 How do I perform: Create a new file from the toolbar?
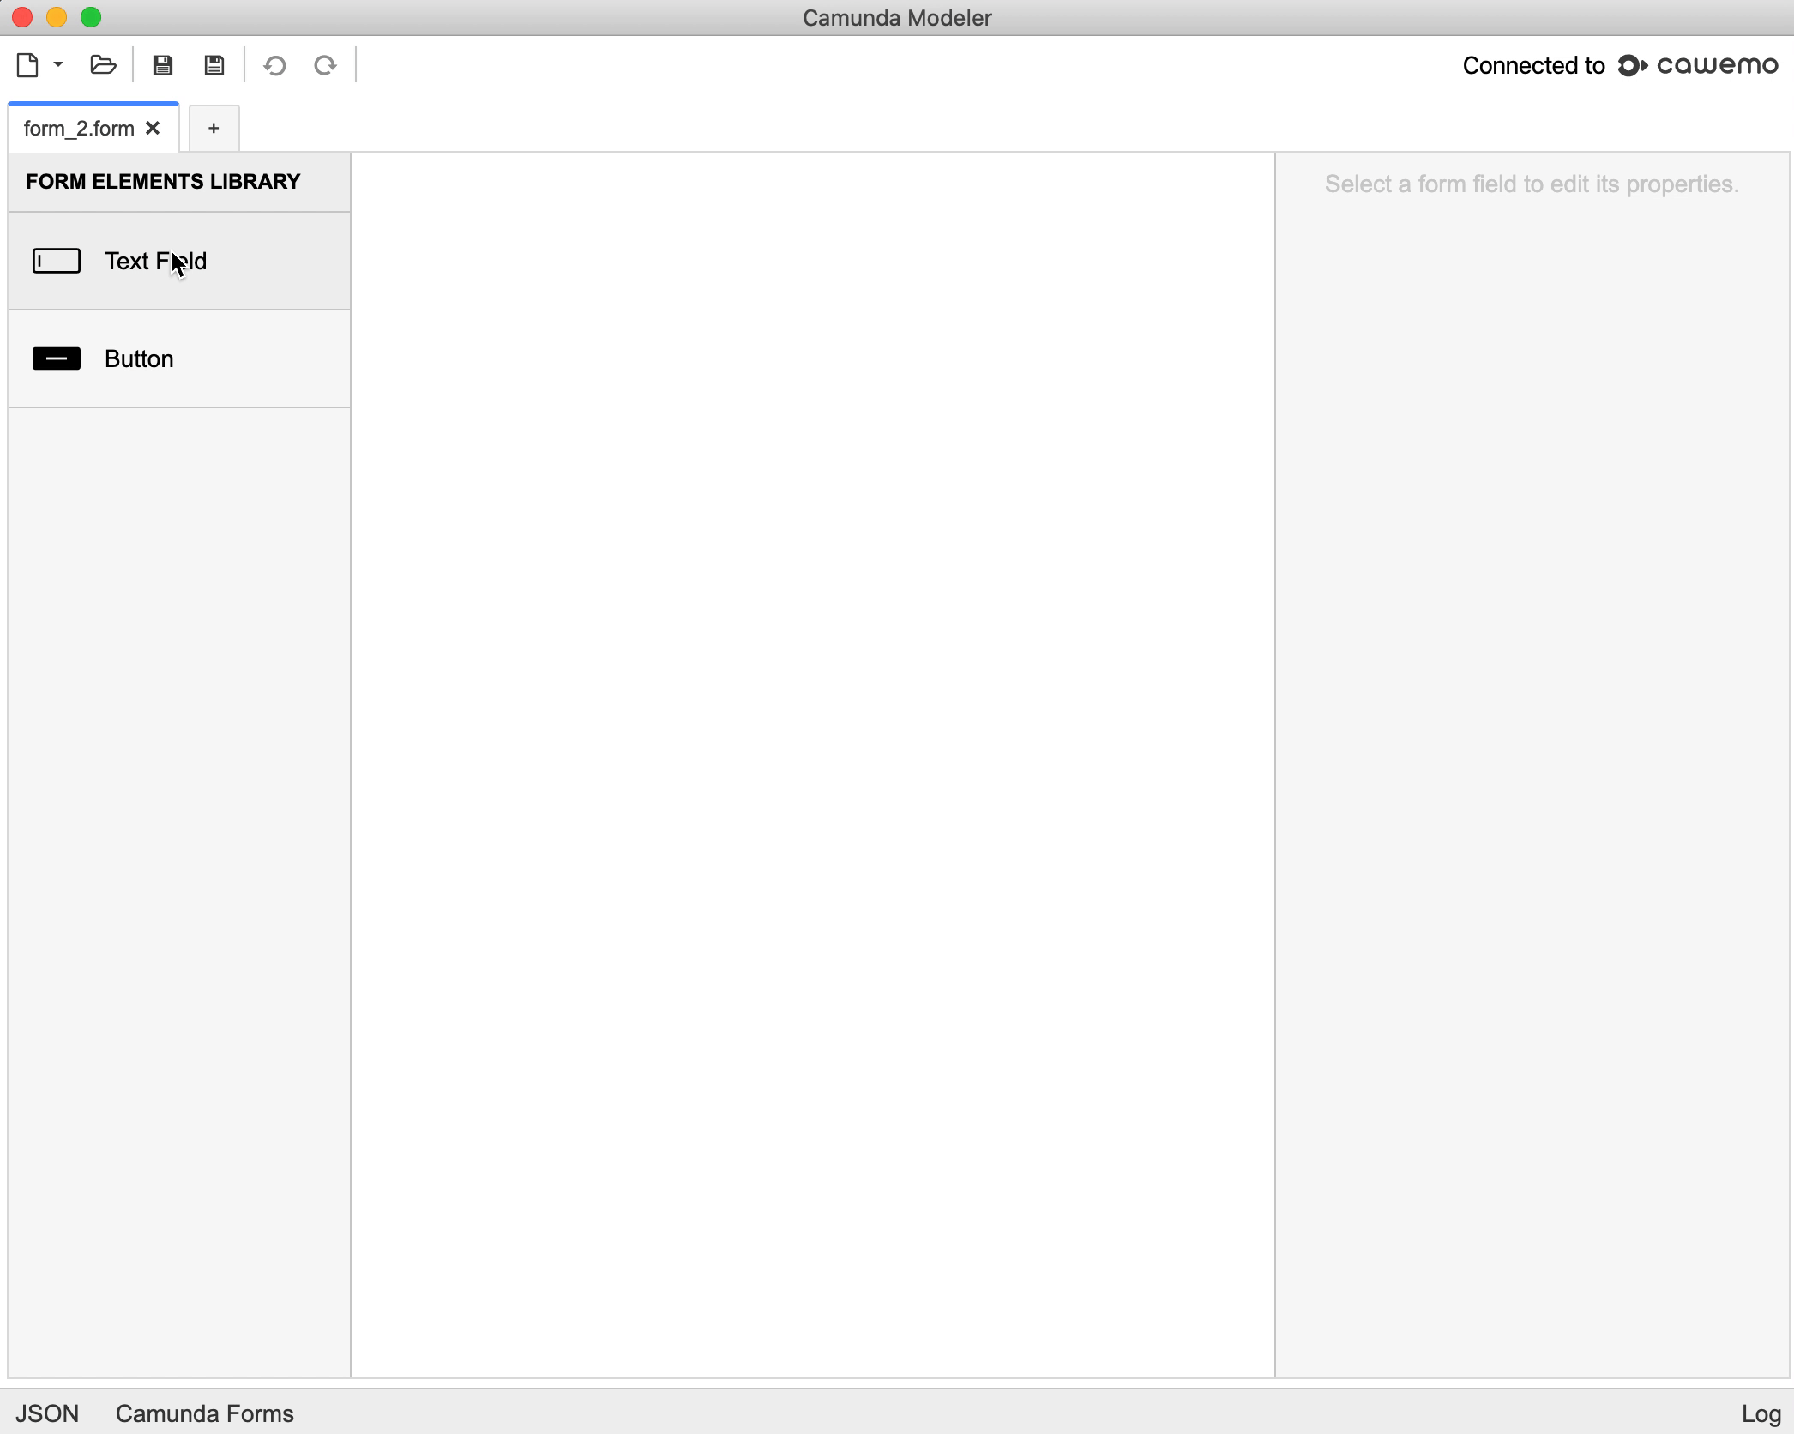pyautogui.click(x=28, y=64)
